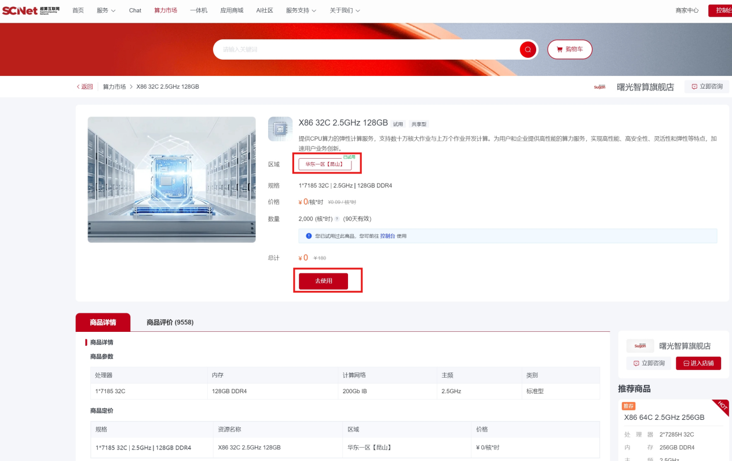Click the red search magnifier icon

528,50
